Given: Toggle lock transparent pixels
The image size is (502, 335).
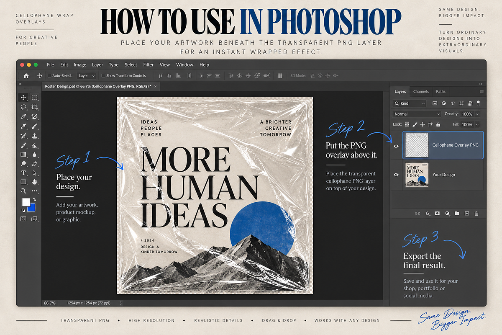Looking at the screenshot, I should pyautogui.click(x=407, y=124).
